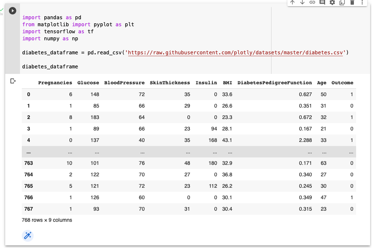
Task: Click the Pregnancies column header
Action: click(55, 83)
